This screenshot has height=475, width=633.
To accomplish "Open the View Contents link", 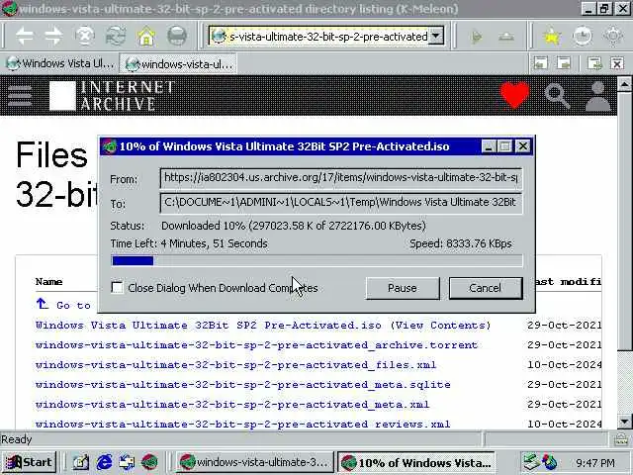I will [x=440, y=326].
